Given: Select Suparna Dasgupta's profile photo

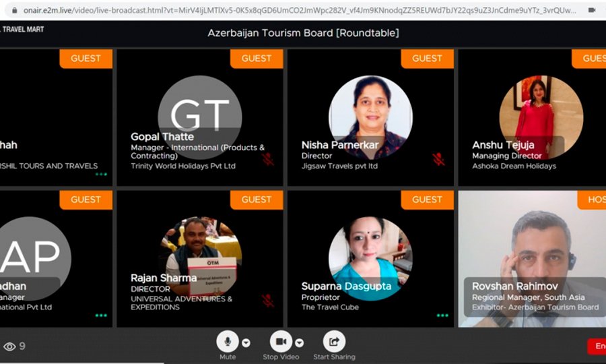Looking at the screenshot, I should (x=370, y=258).
